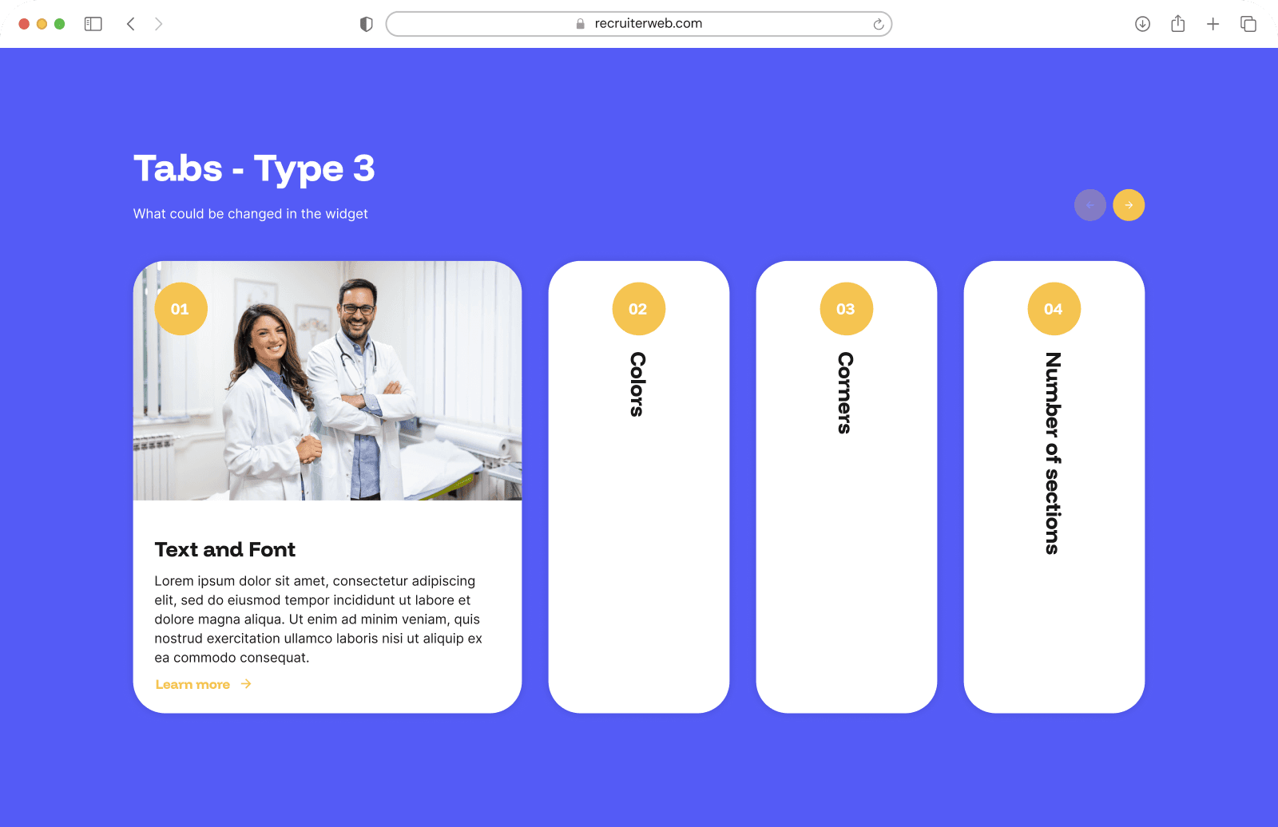This screenshot has width=1278, height=827.
Task: Reload the page with refresh icon
Action: 878,24
